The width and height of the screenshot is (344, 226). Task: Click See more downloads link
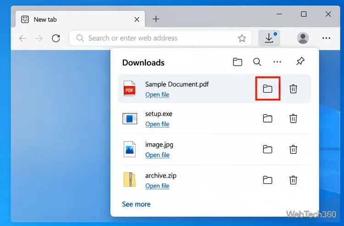136,204
